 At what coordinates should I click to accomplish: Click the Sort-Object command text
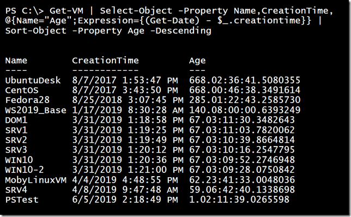[36, 31]
